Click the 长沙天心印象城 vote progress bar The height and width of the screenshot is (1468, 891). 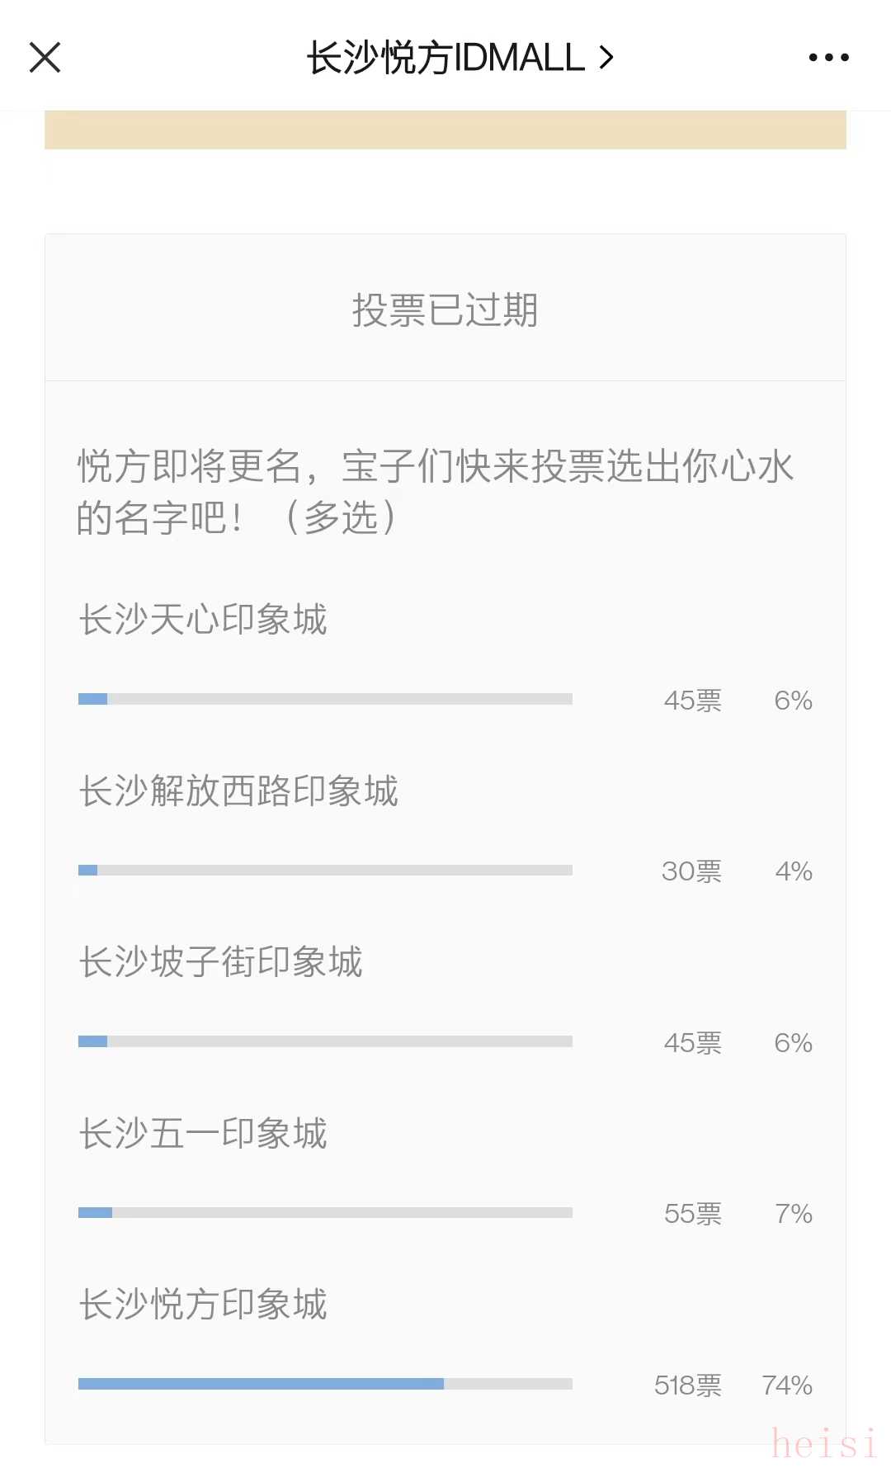click(x=325, y=699)
